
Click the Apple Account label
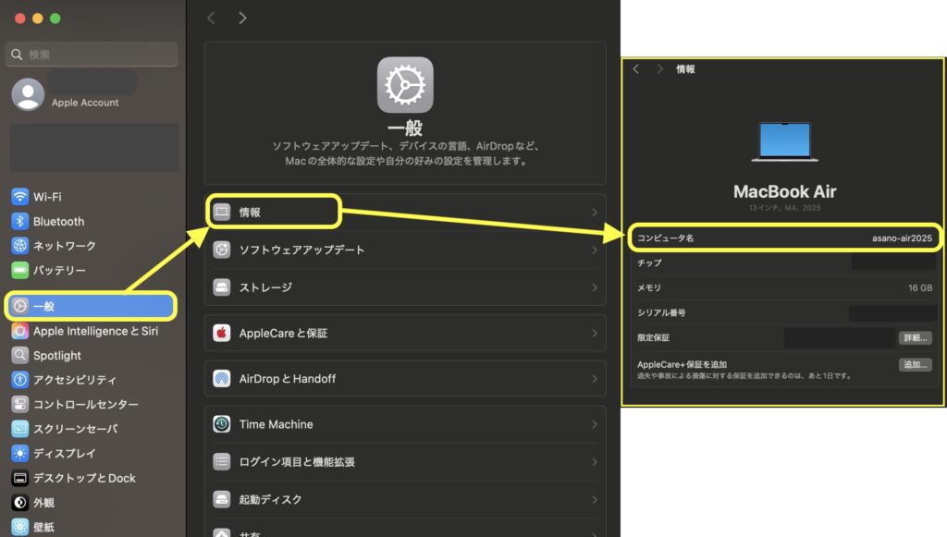(x=85, y=103)
